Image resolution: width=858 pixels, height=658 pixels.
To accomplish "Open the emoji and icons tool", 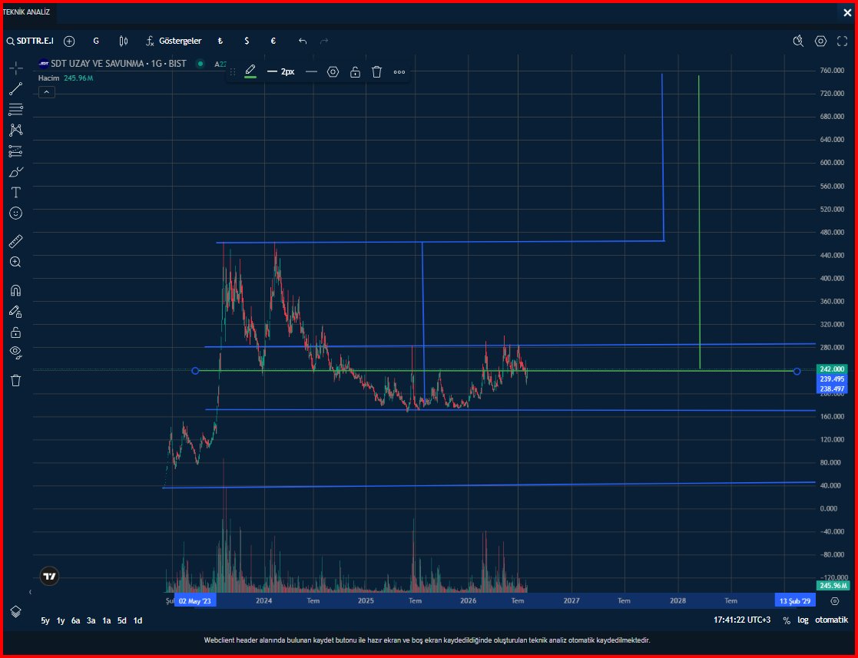I will coord(16,213).
